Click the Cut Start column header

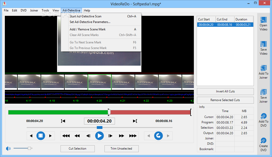(x=206, y=19)
